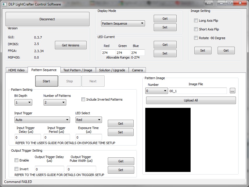Click the Command FAILED status text

pyautogui.click(x=18, y=182)
